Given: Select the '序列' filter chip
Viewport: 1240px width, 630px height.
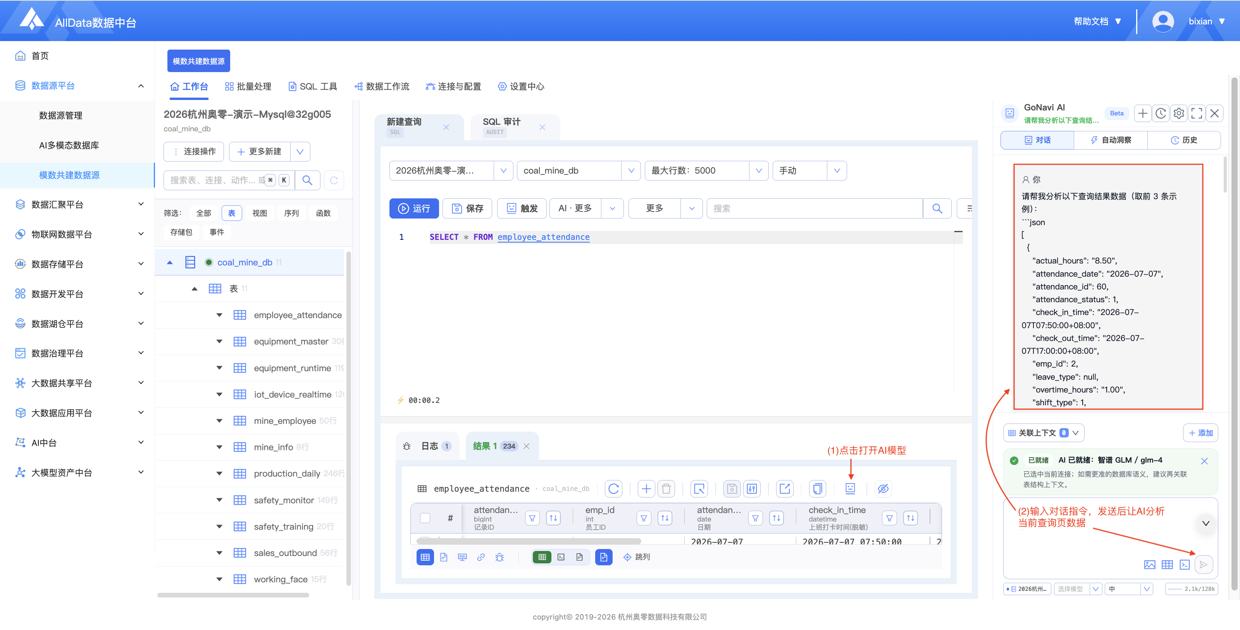Looking at the screenshot, I should pos(291,213).
